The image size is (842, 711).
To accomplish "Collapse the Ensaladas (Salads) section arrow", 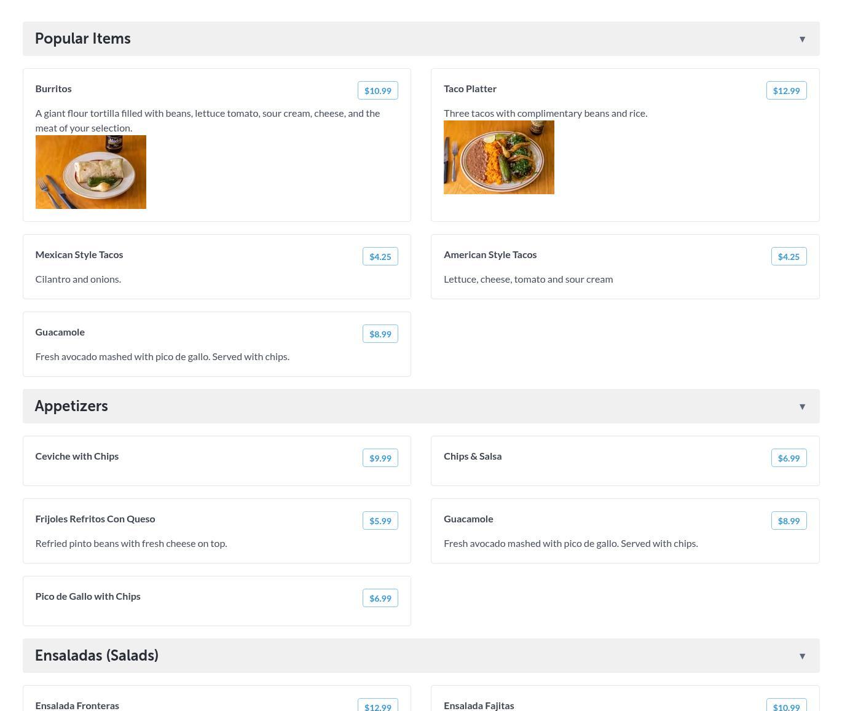I will [802, 656].
